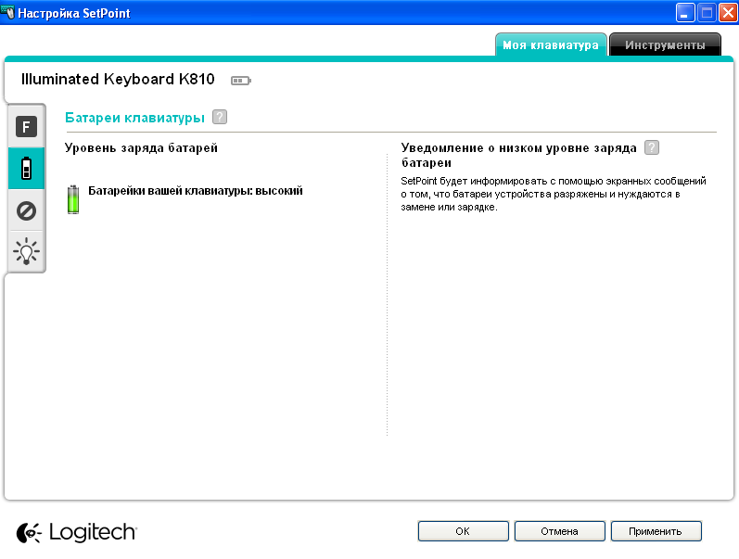Viewport: 739px width, 559px height.
Task: Open the F-key settings sidebar icon
Action: pyautogui.click(x=26, y=127)
